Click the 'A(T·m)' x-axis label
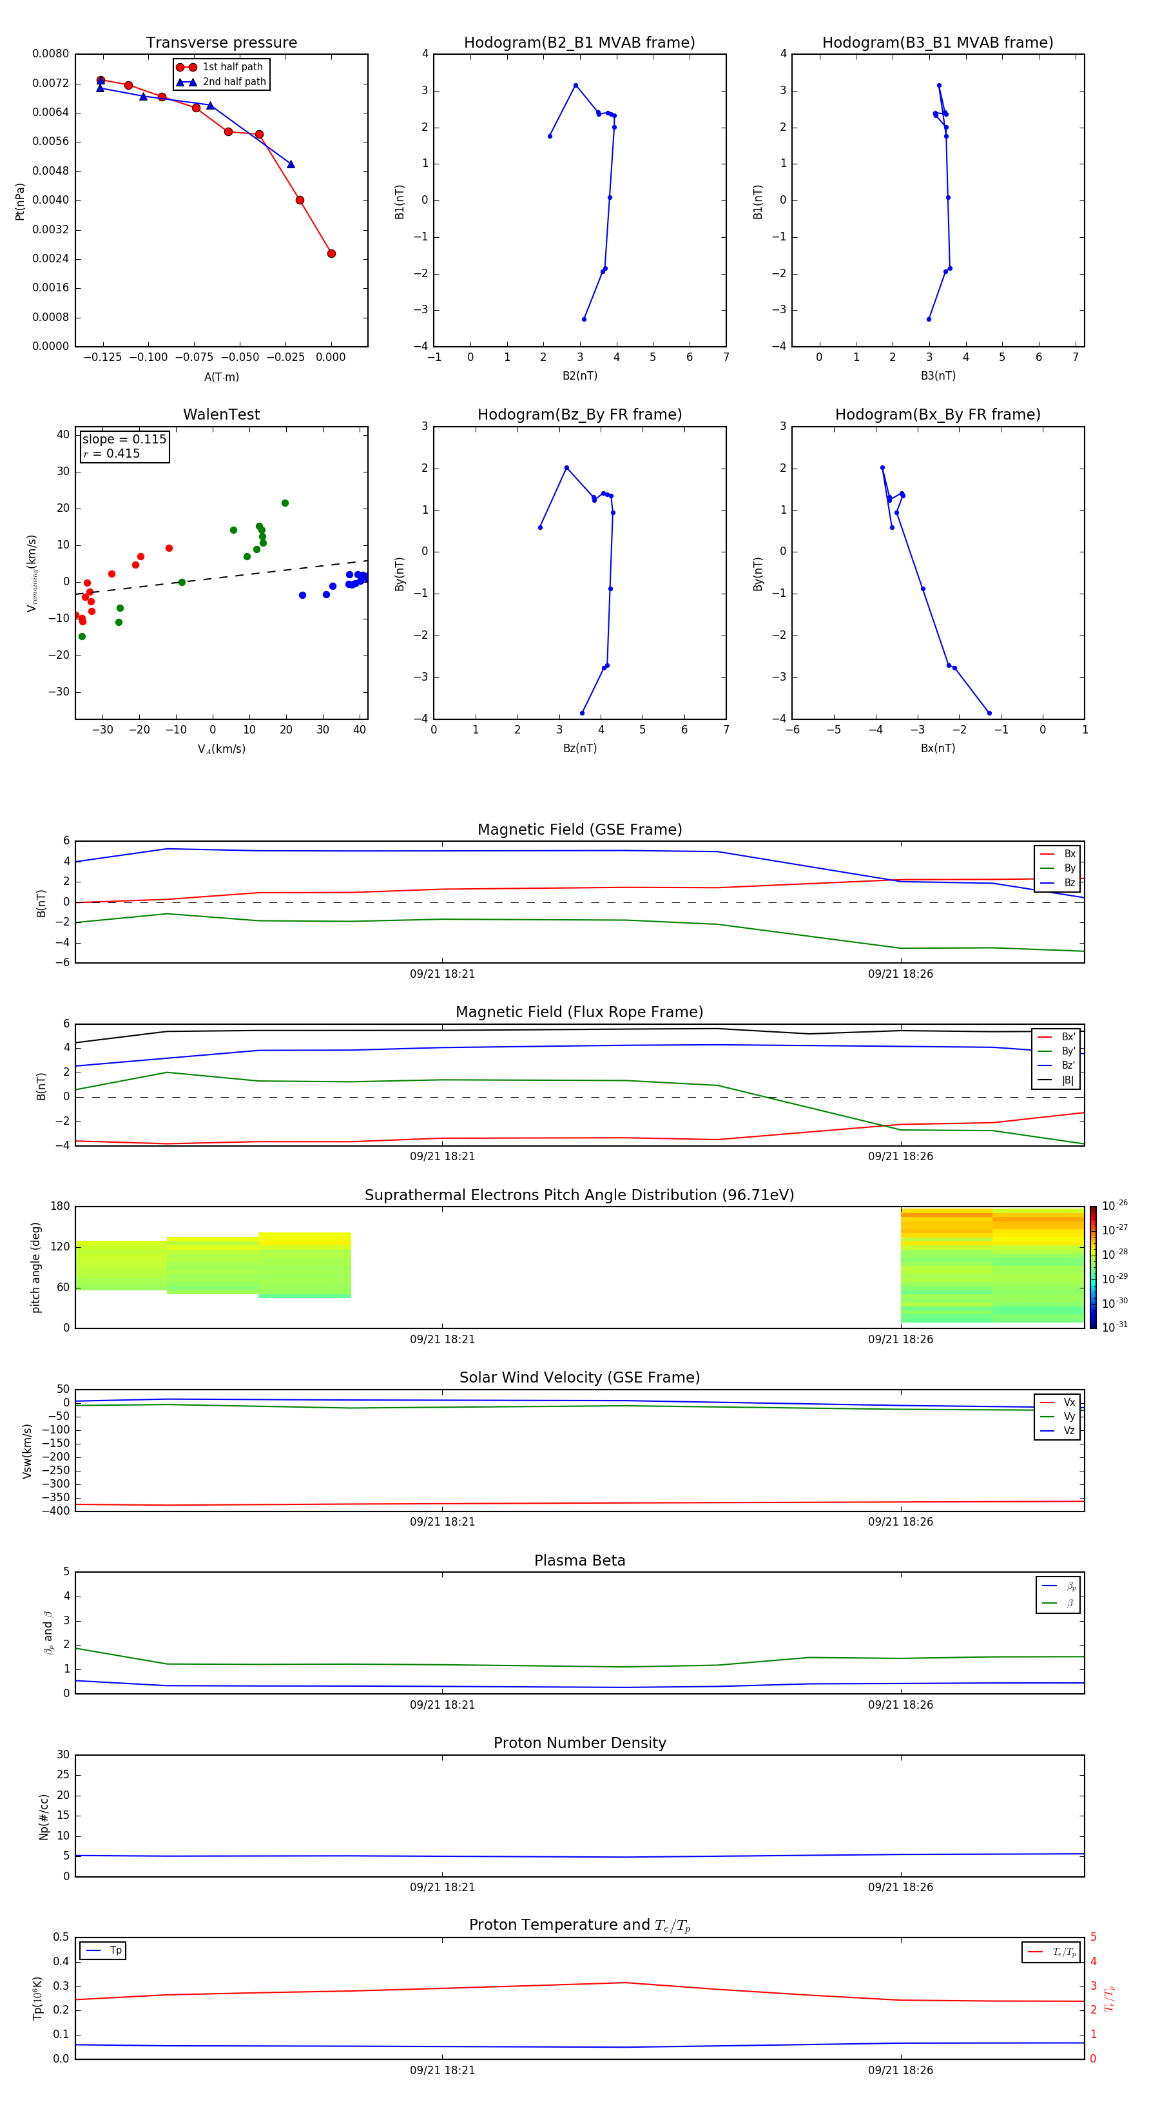The width and height of the screenshot is (1160, 2127). point(221,377)
